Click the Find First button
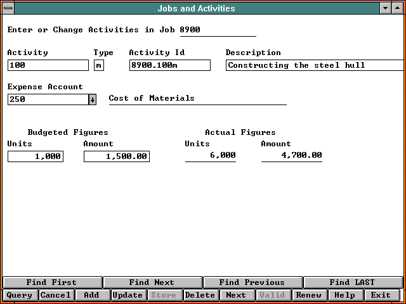Viewport: 406px width, 304px height. 51,282
